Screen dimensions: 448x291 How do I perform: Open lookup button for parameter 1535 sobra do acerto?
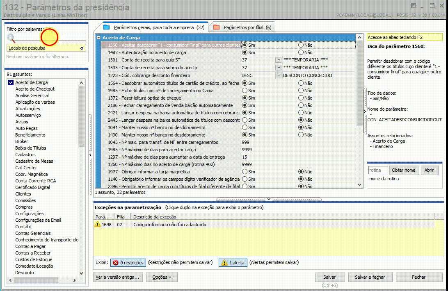coord(278,68)
